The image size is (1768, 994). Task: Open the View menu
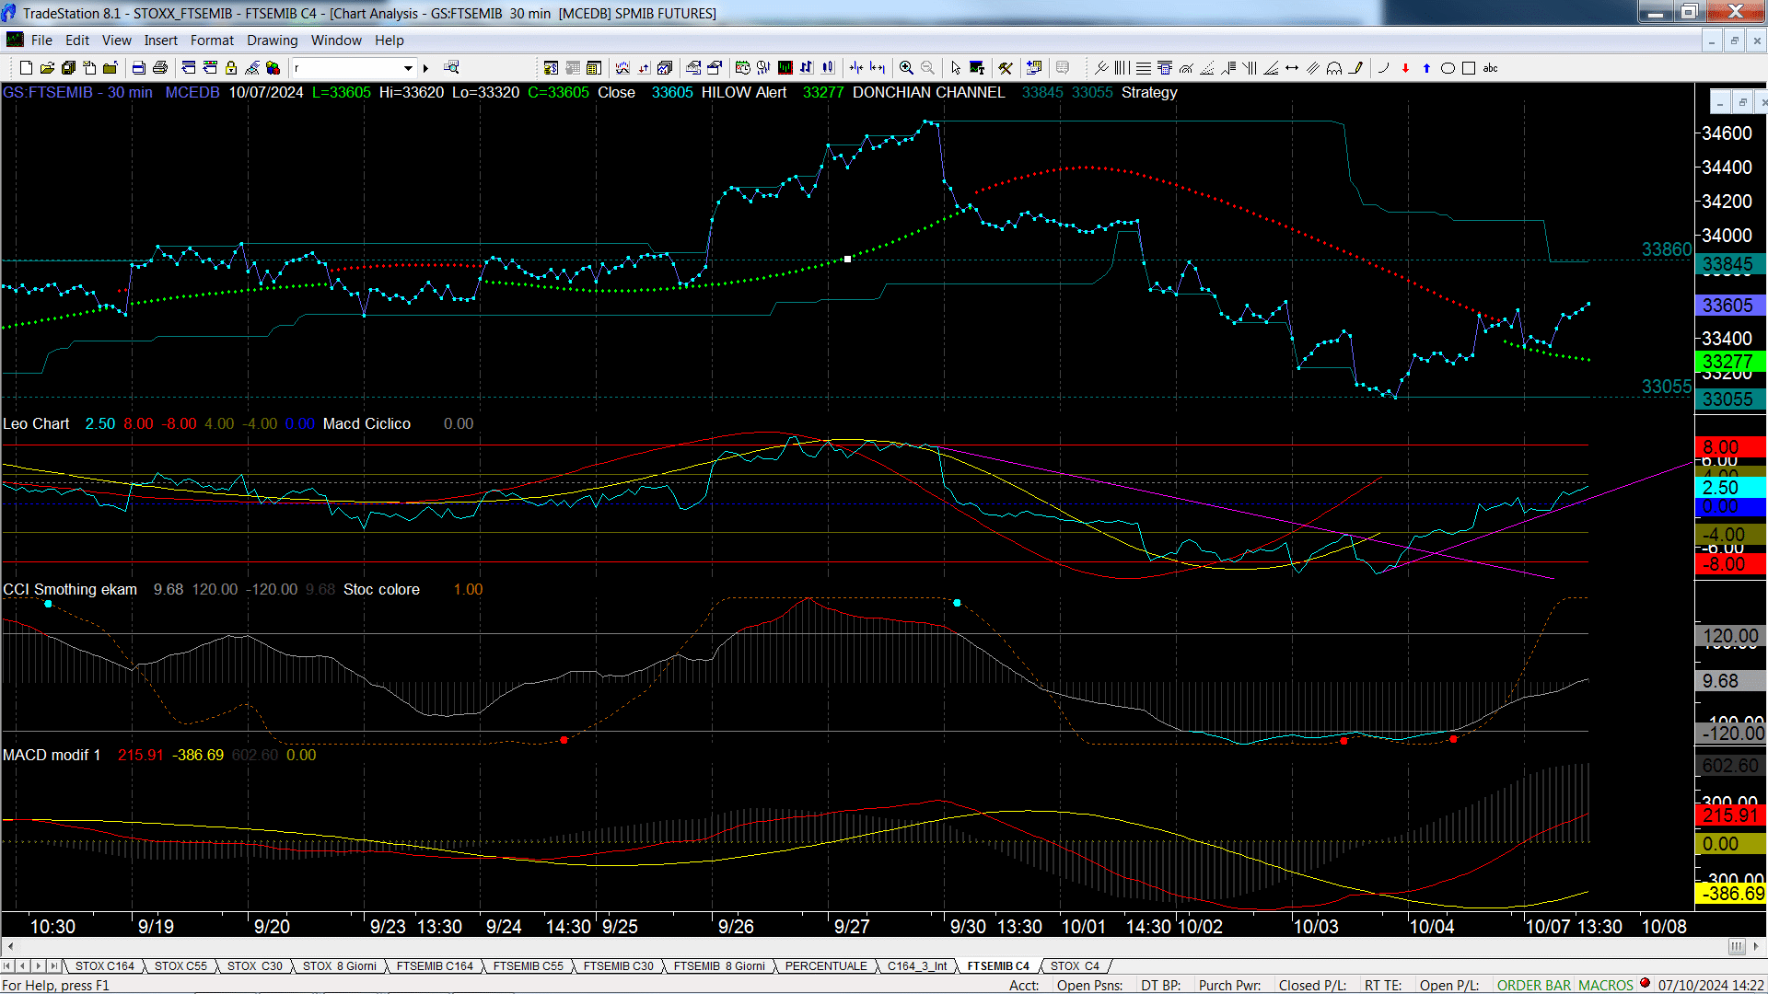pyautogui.click(x=116, y=40)
